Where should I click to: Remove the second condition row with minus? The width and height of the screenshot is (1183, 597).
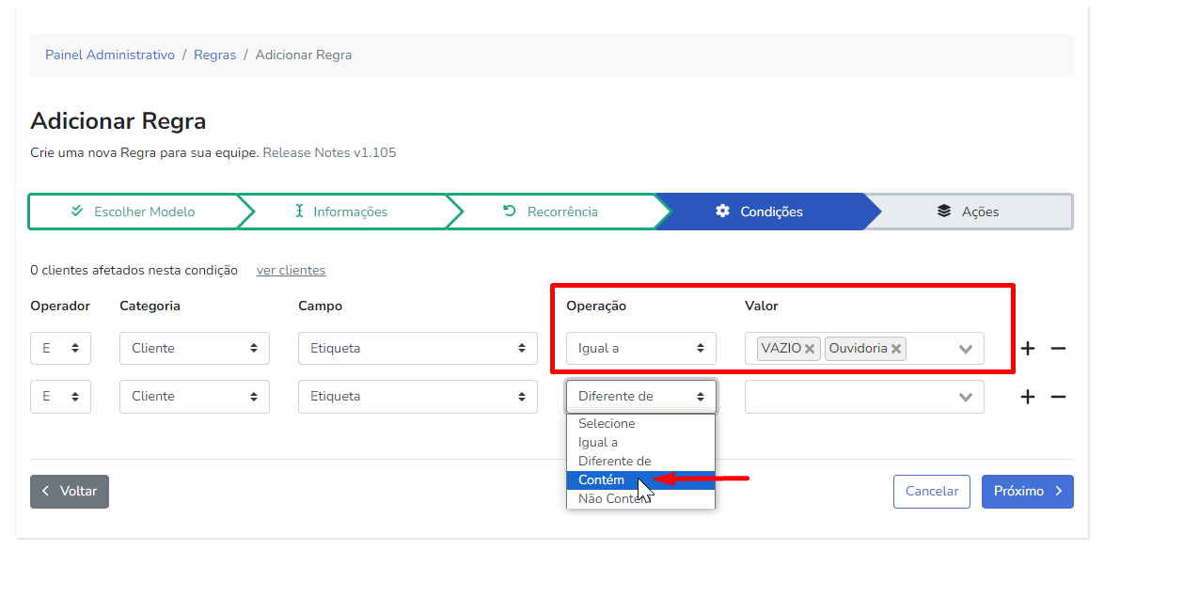click(1058, 397)
